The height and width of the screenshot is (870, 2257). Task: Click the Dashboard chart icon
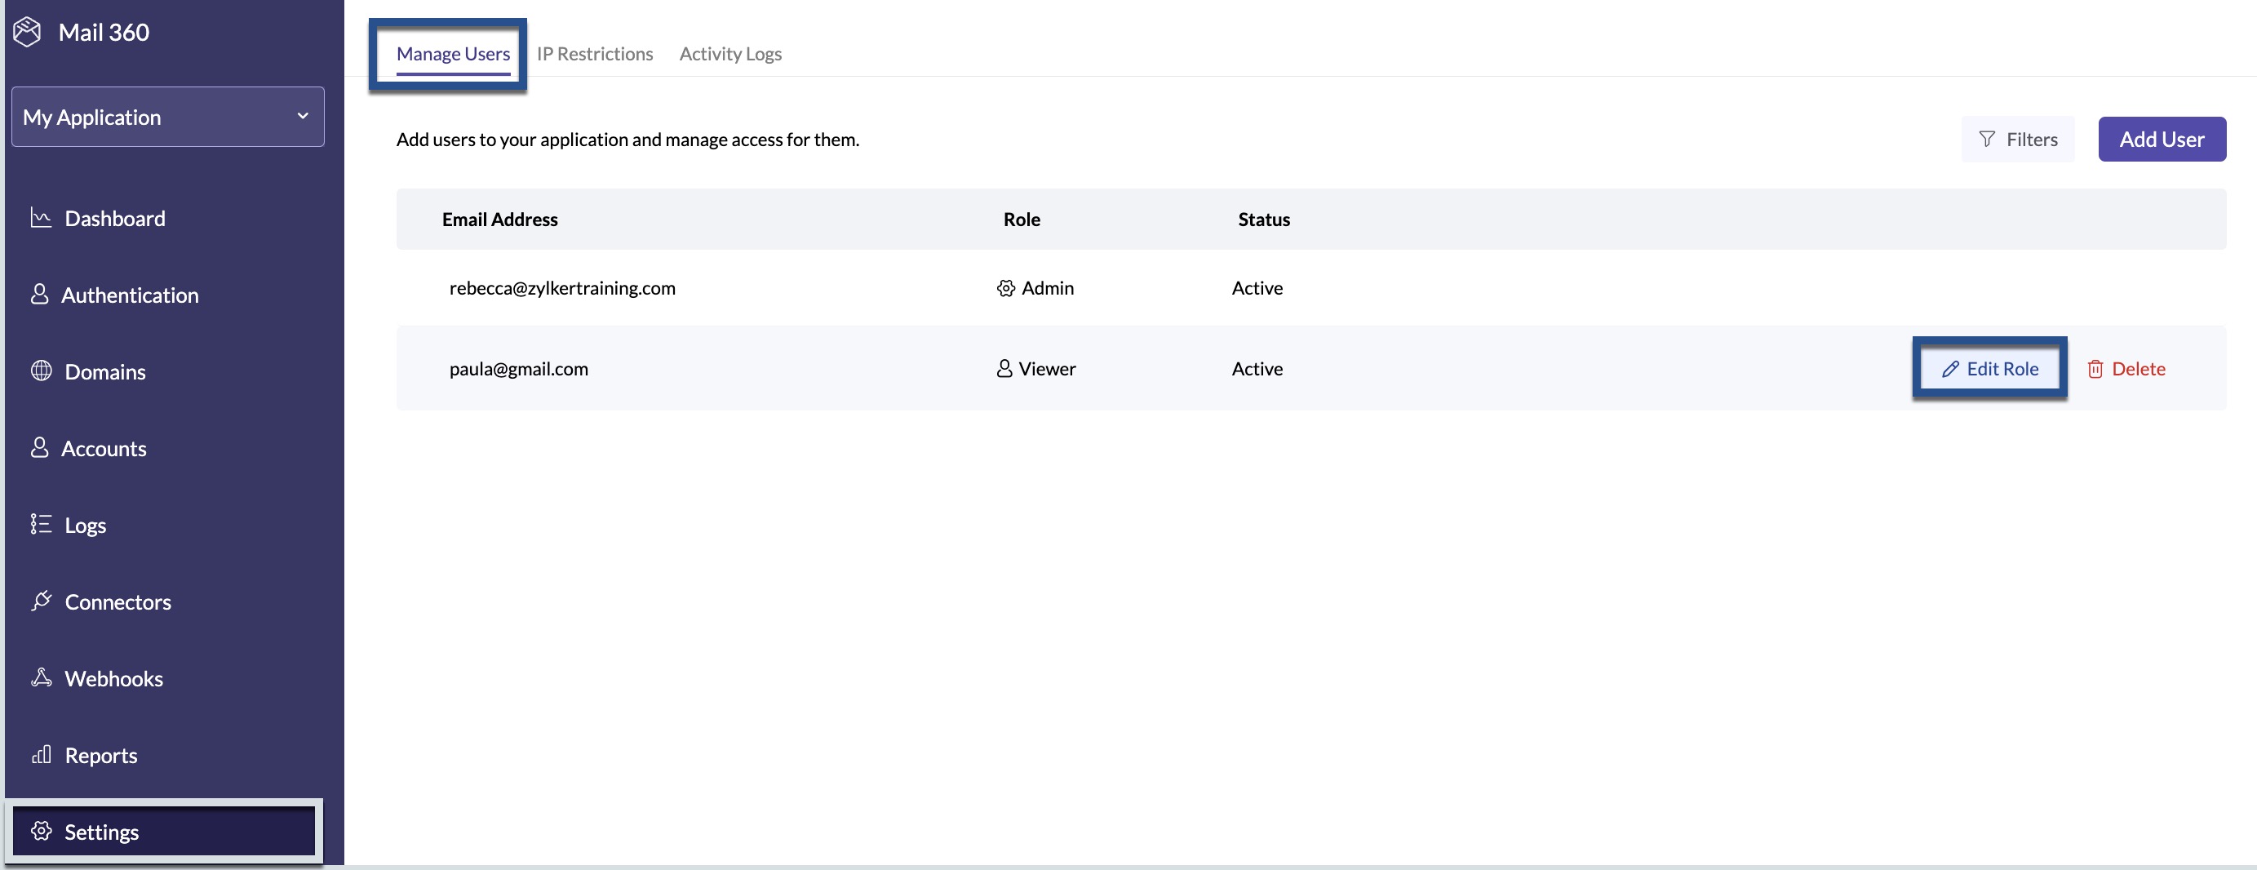tap(40, 217)
